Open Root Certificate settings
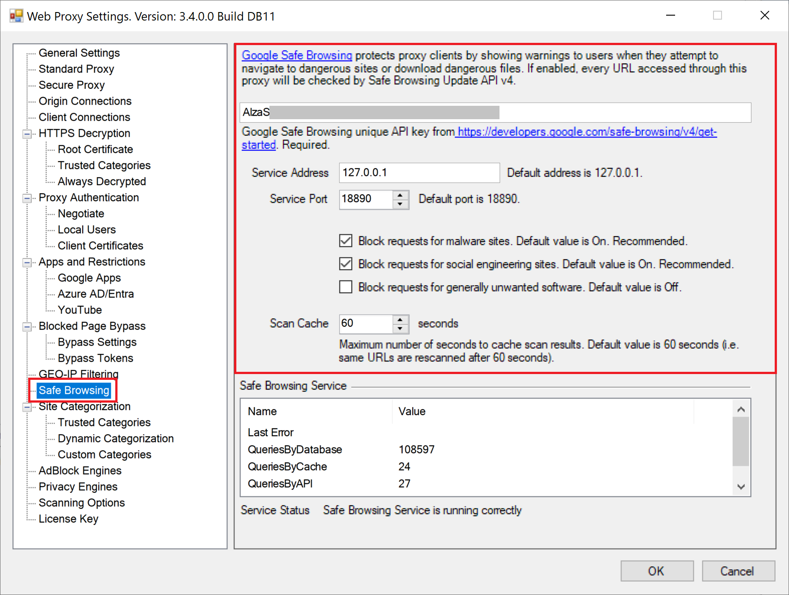789x595 pixels. pos(95,149)
